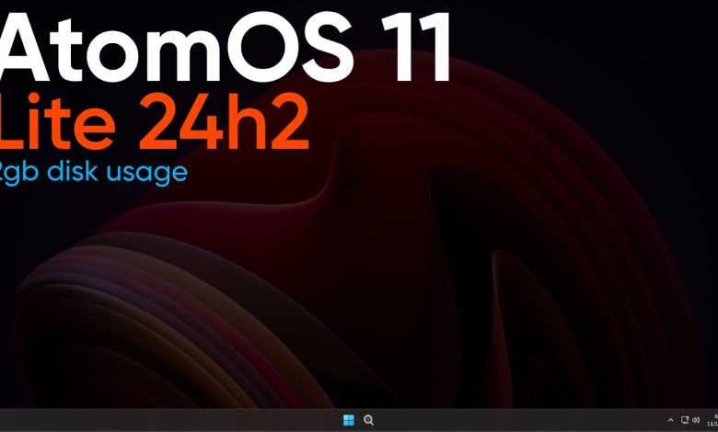Click the volume speaker tray icon
Screen dimensions: 718x432
696,420
